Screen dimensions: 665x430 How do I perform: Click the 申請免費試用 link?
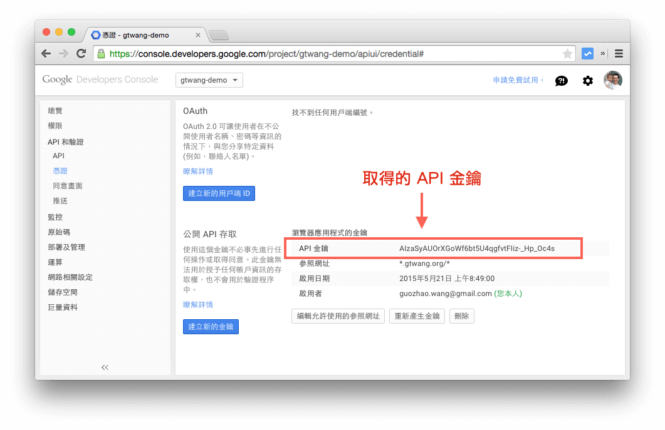515,80
